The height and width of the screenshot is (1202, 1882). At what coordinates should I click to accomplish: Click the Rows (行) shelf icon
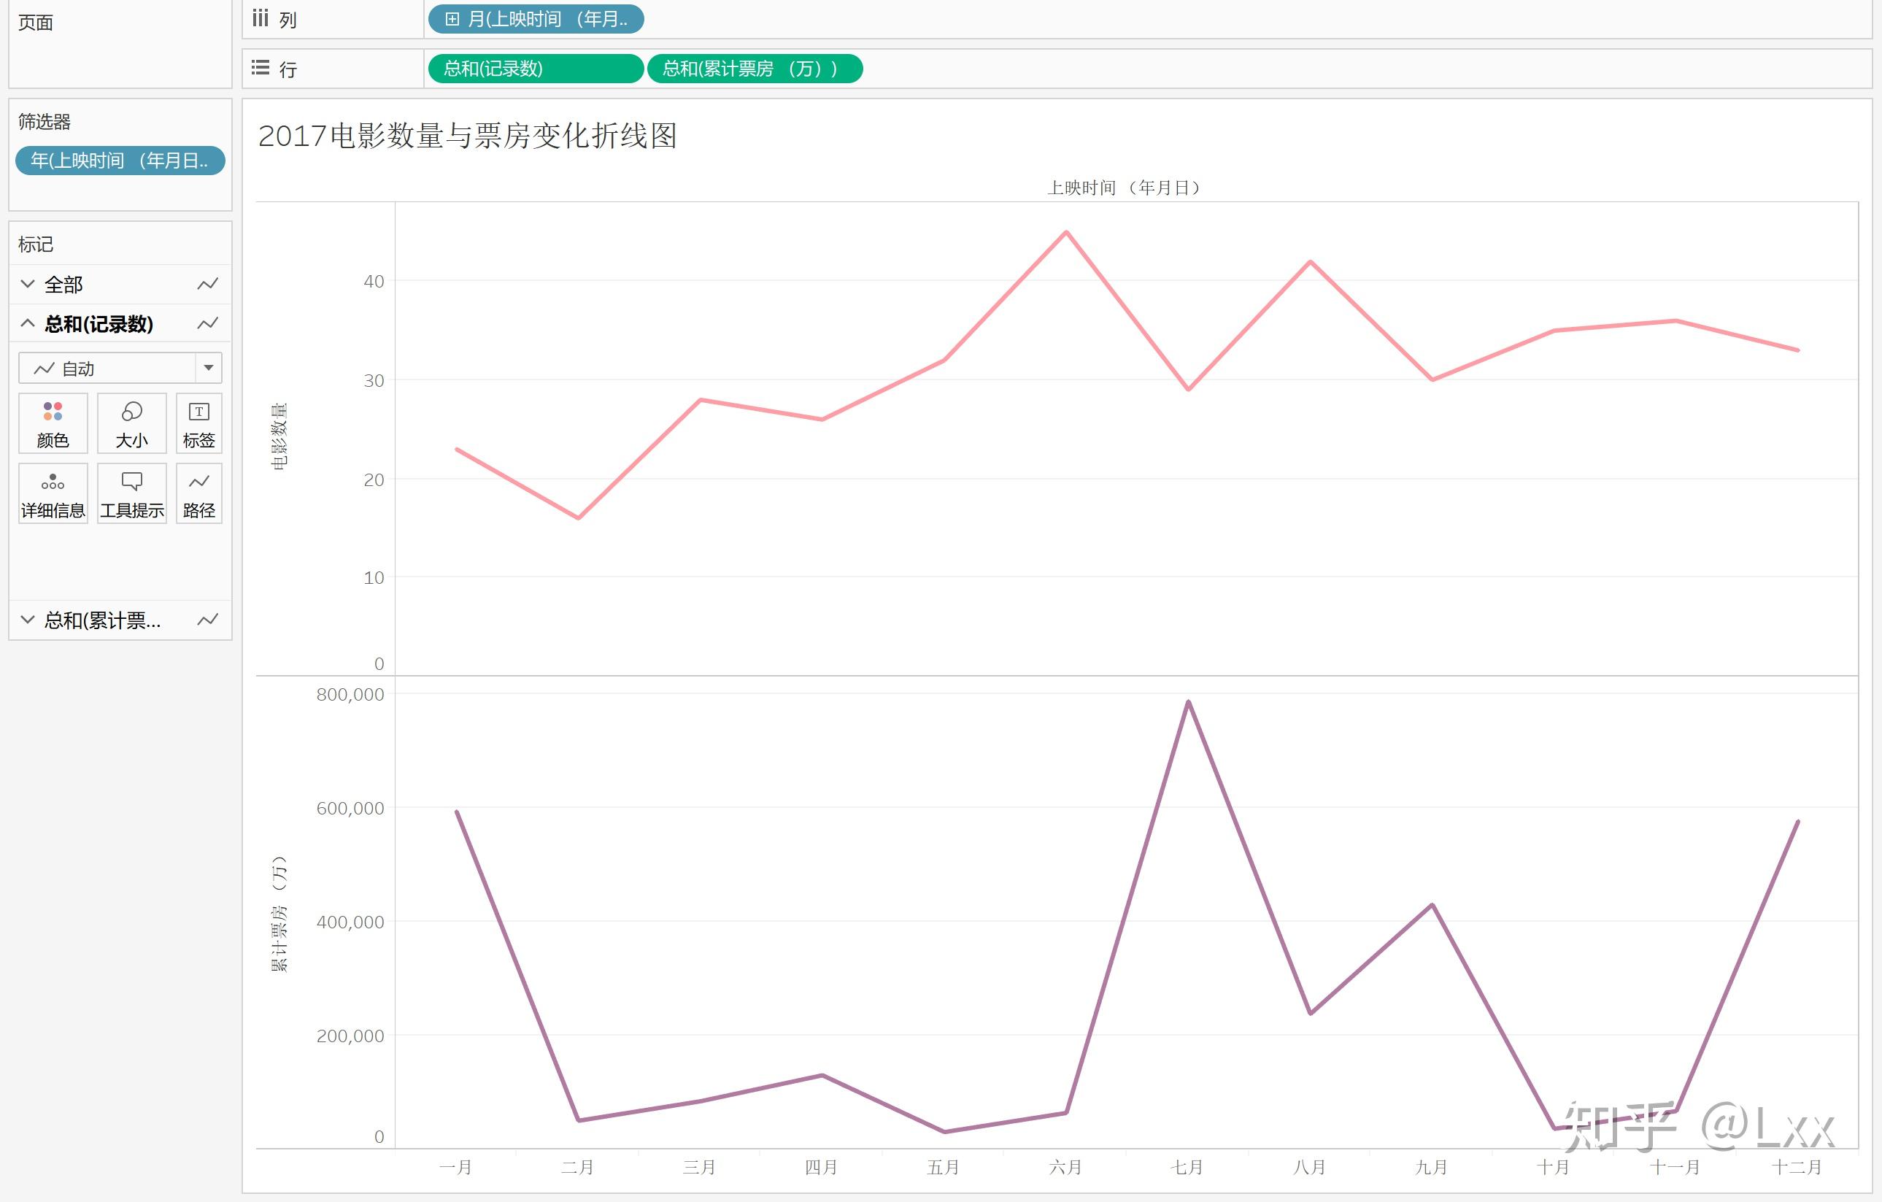click(261, 68)
